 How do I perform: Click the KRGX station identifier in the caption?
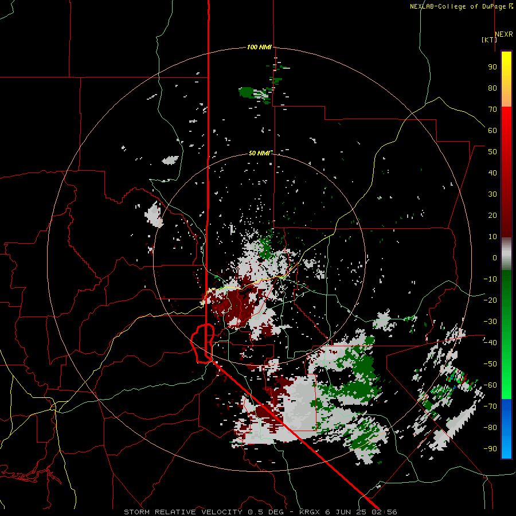click(x=310, y=512)
